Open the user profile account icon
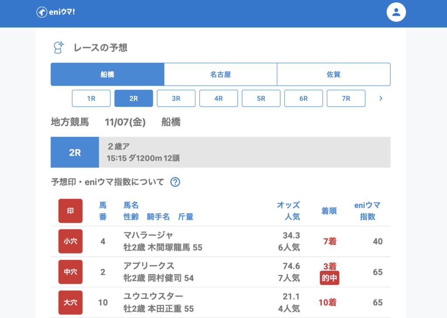Image resolution: width=447 pixels, height=318 pixels. coord(396,12)
